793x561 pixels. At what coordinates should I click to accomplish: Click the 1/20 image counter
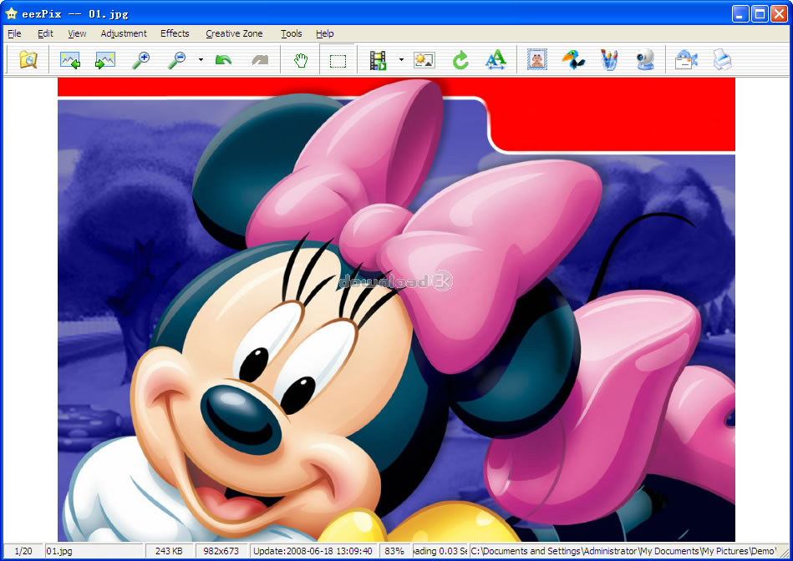point(23,551)
